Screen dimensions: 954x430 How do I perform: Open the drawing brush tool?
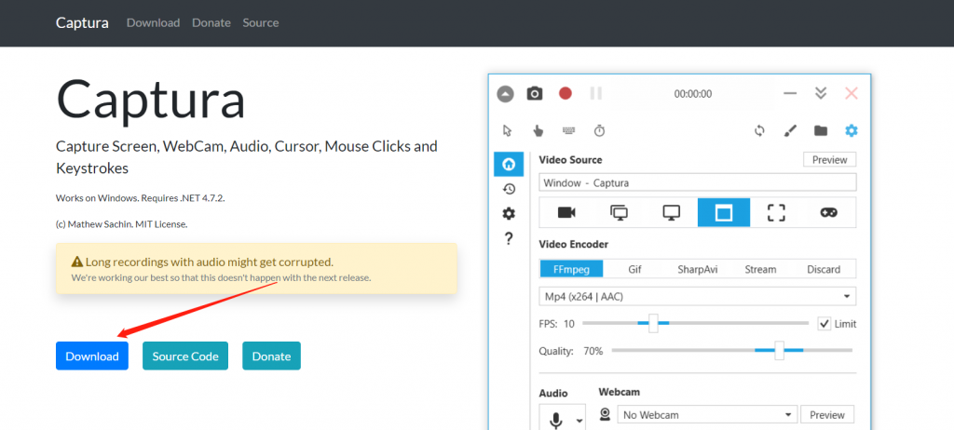[790, 130]
